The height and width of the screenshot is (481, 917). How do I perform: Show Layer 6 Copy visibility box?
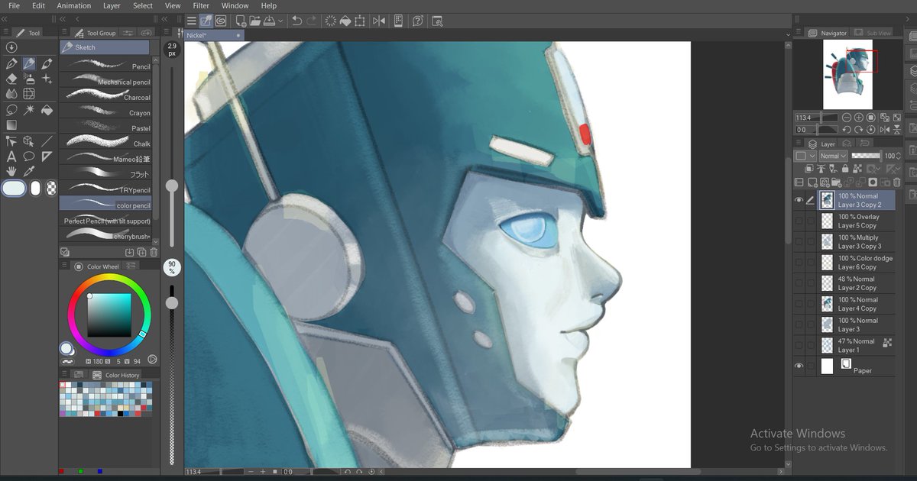tap(799, 262)
